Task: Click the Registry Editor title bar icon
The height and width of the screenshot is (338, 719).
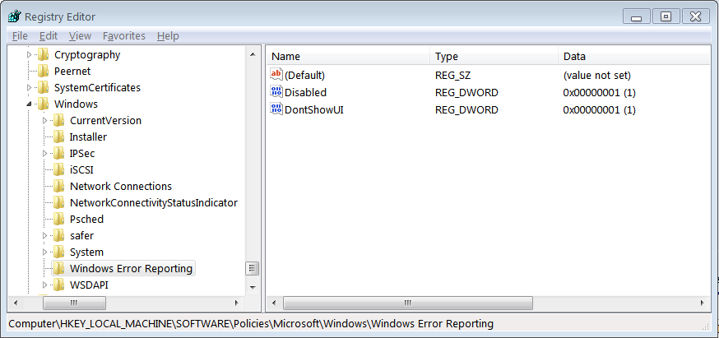Action: 14,17
